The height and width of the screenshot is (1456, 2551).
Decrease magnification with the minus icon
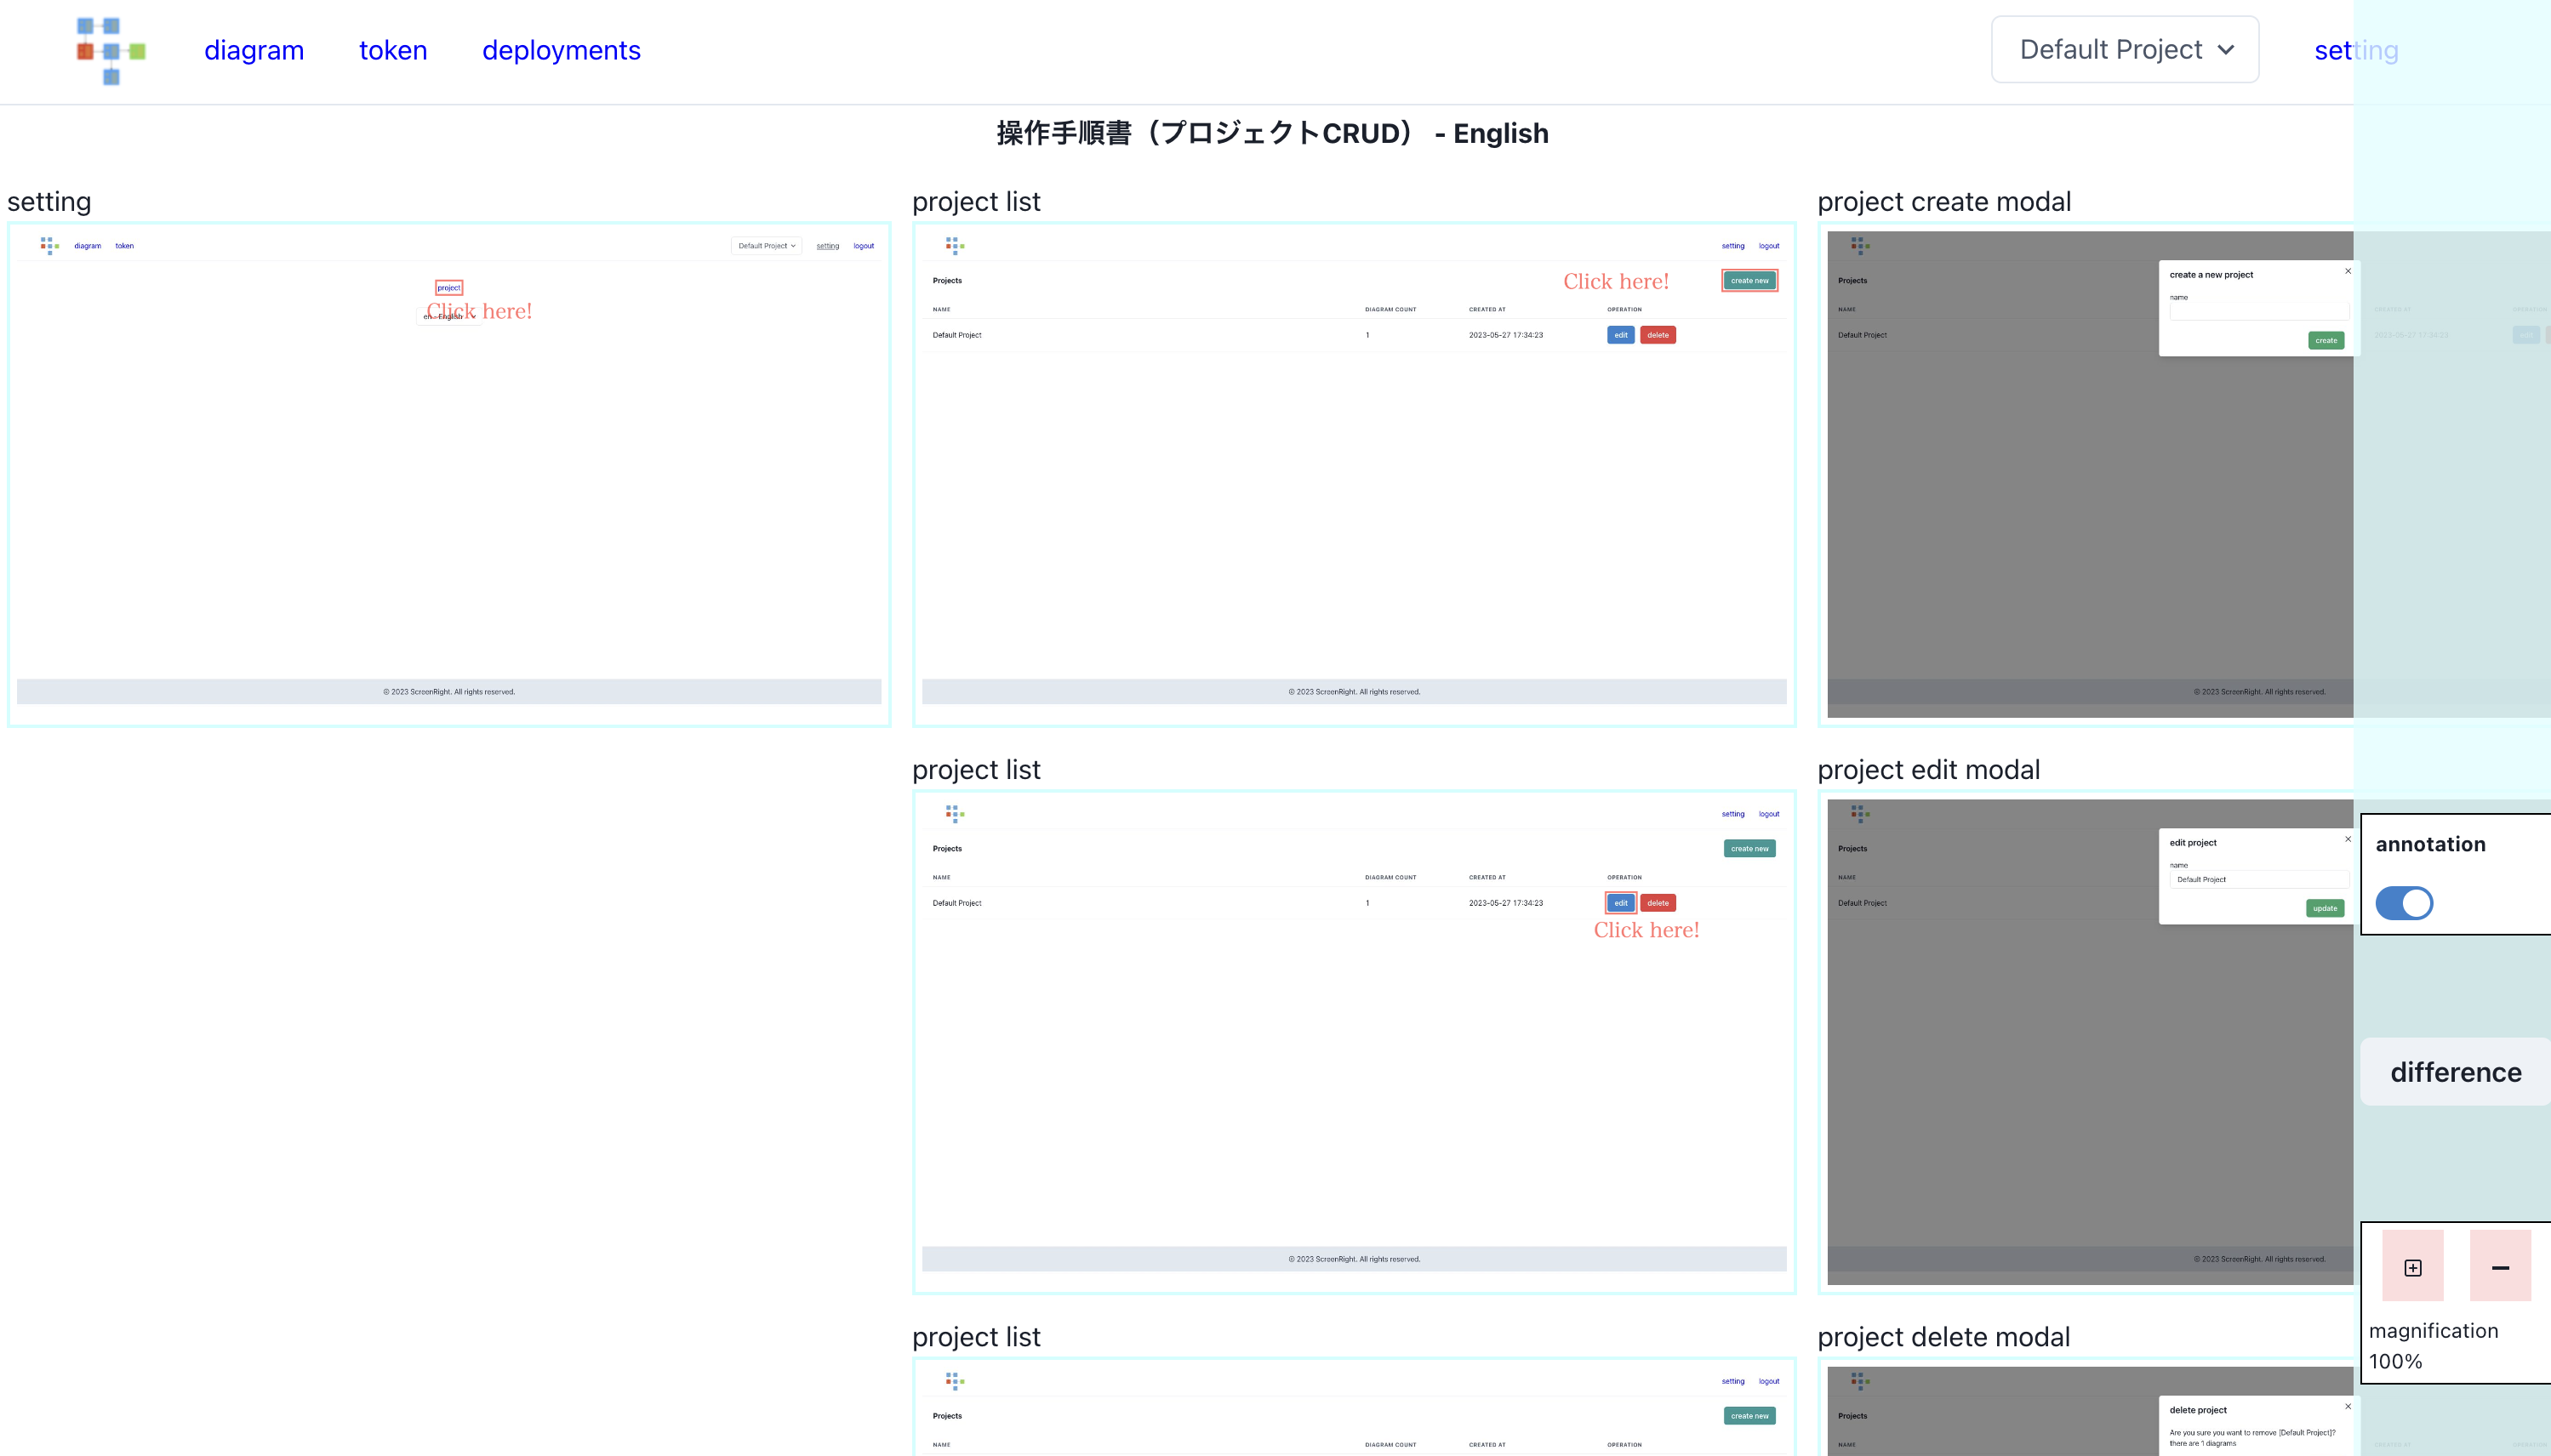click(x=2500, y=1267)
